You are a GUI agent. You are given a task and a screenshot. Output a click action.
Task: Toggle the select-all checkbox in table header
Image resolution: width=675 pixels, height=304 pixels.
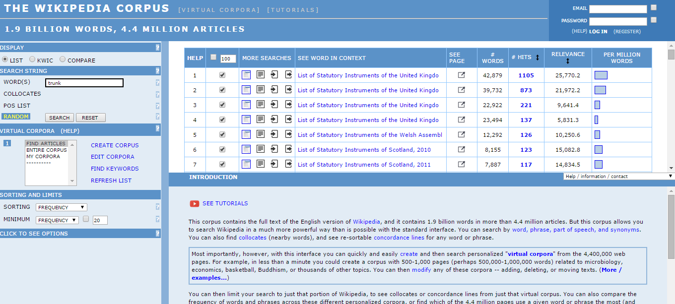[213, 58]
